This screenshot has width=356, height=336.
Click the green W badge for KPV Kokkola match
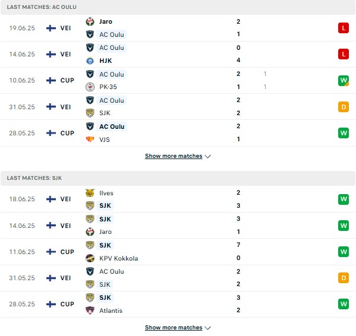click(x=344, y=252)
